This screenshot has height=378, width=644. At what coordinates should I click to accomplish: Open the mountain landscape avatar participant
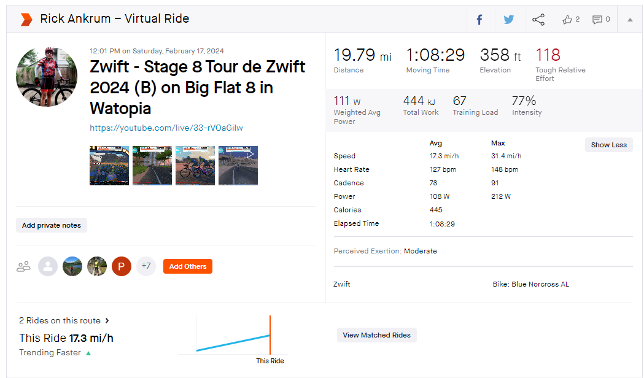tap(72, 266)
